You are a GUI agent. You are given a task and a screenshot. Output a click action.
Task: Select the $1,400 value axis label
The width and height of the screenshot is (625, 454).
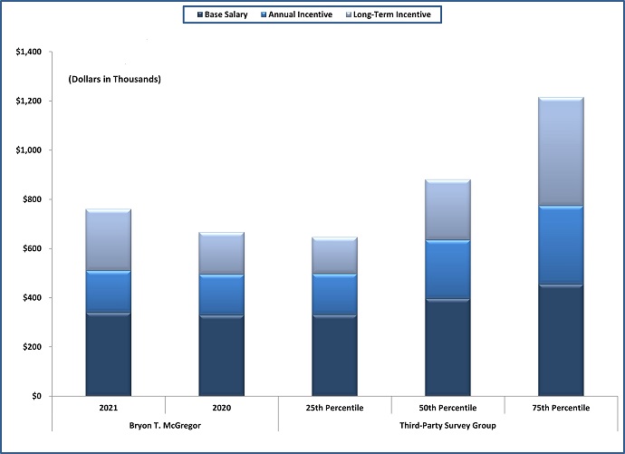pyautogui.click(x=28, y=52)
